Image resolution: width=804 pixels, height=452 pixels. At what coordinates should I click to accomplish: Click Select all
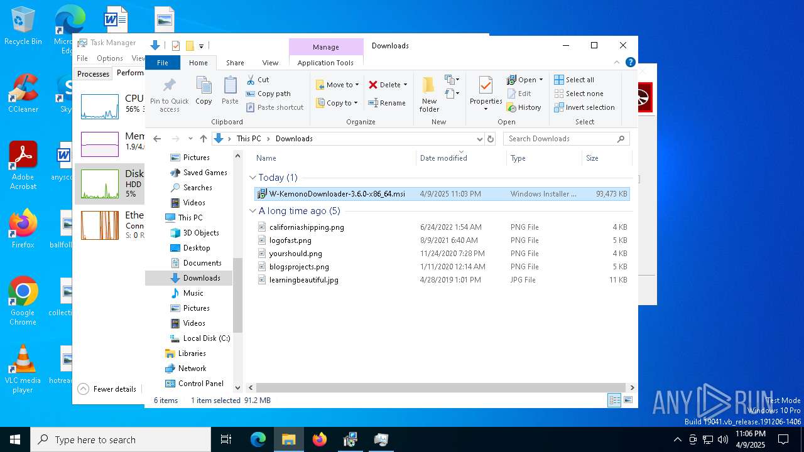574,80
